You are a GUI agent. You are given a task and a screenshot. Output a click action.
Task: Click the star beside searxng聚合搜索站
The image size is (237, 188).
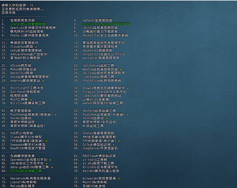pos(43,81)
